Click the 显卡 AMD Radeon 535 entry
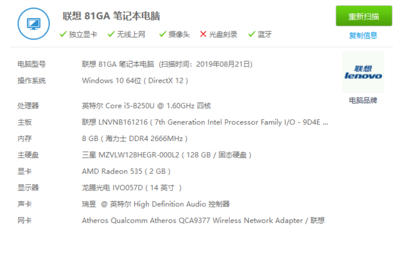412x261 pixels. click(x=126, y=172)
